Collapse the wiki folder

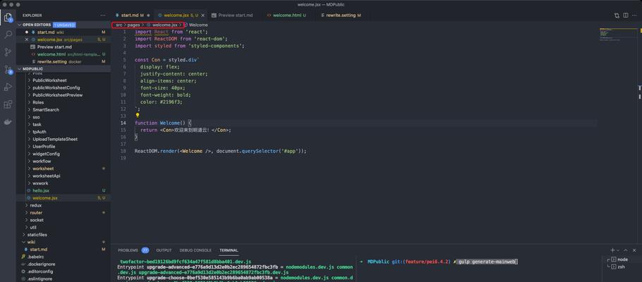pos(31,242)
